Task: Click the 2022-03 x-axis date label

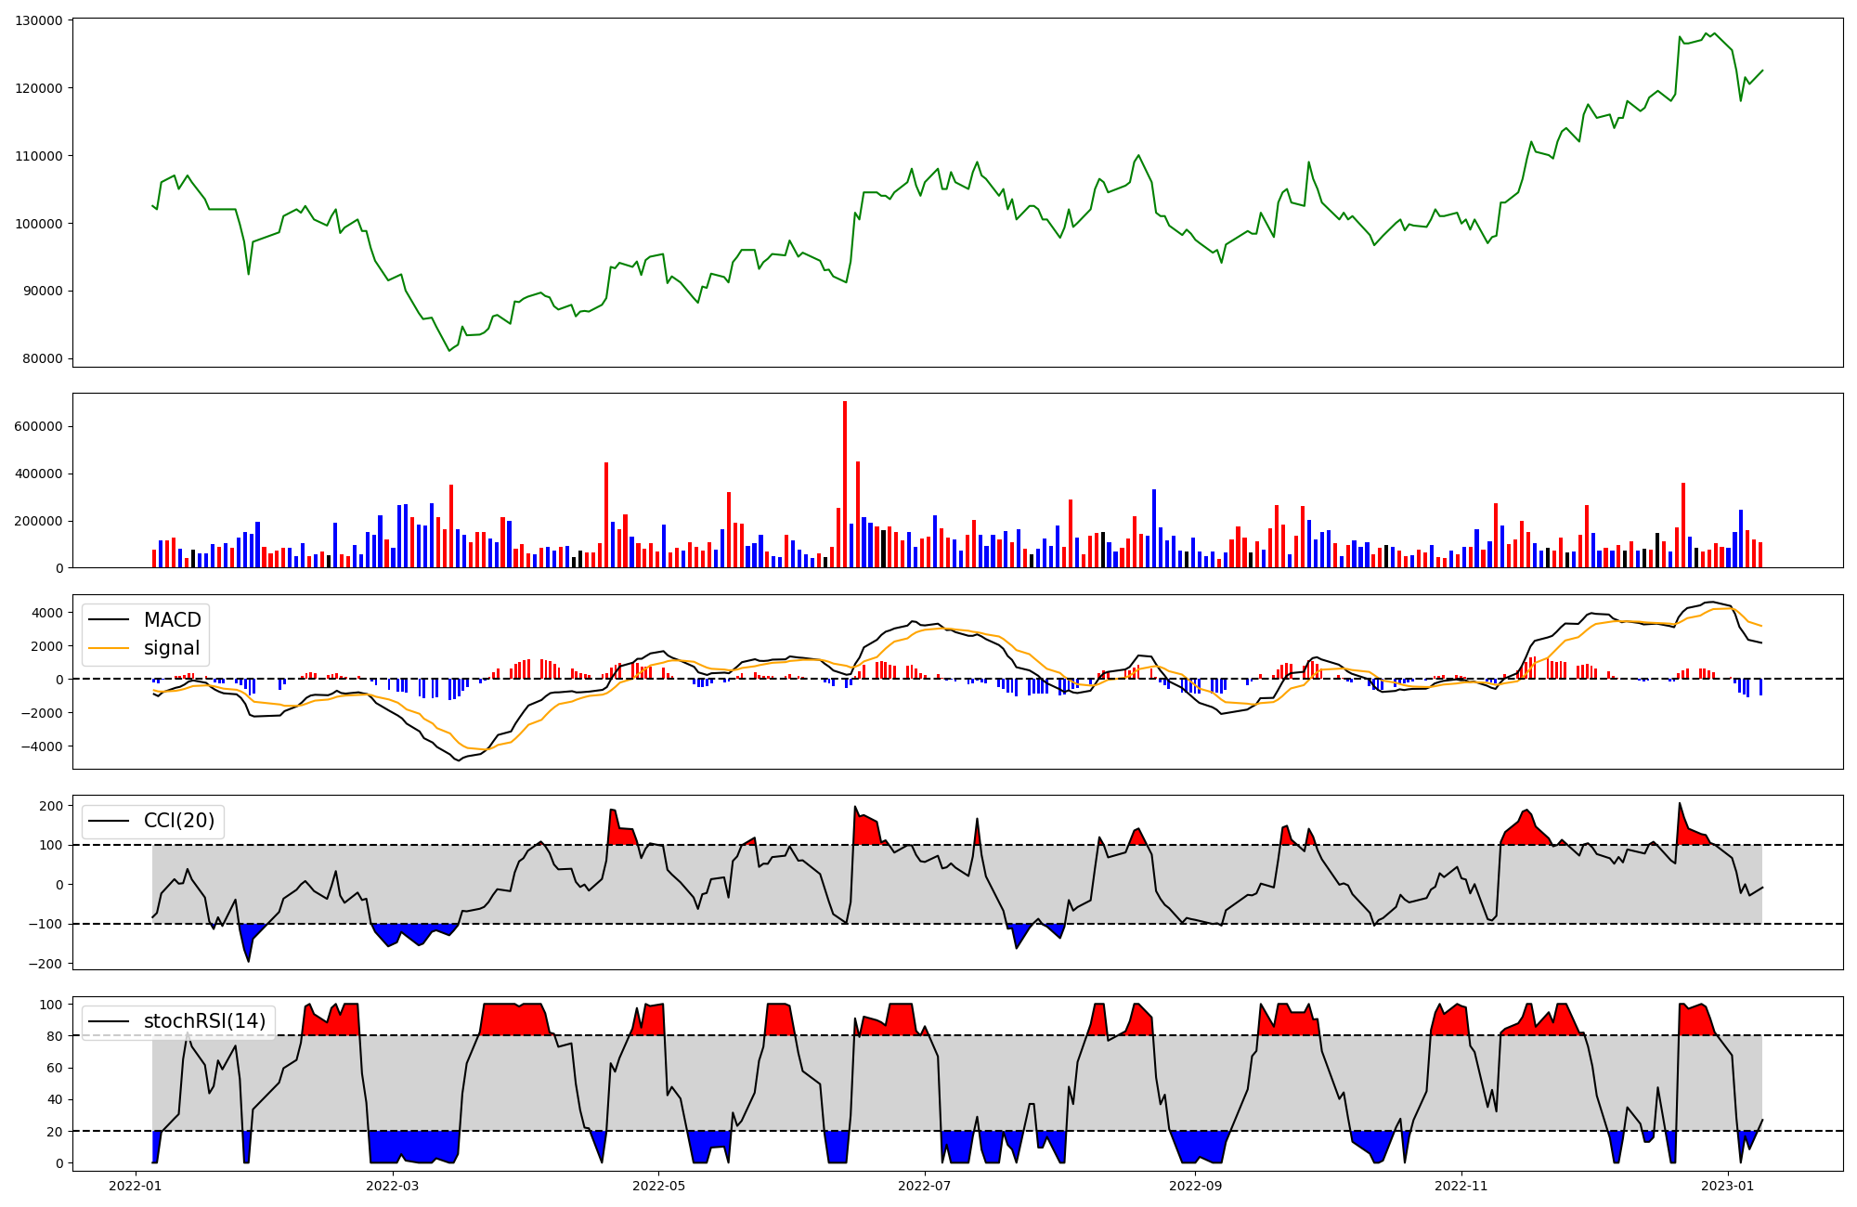Action: click(x=393, y=1186)
